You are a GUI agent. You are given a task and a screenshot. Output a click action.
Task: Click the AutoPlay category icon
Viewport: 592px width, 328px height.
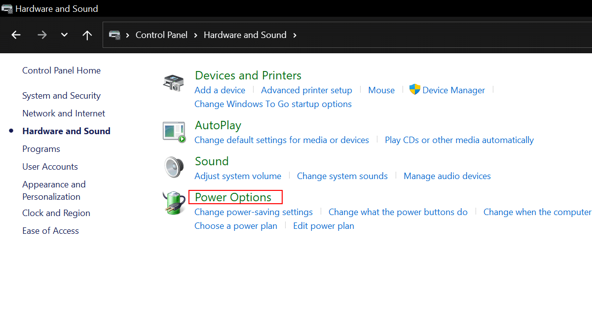tap(174, 132)
